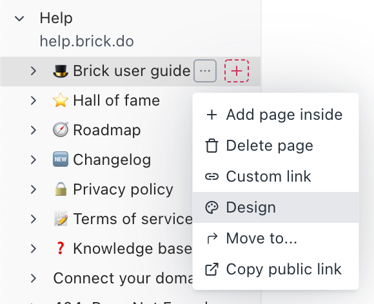Click the top hat emoji icon

(61, 71)
